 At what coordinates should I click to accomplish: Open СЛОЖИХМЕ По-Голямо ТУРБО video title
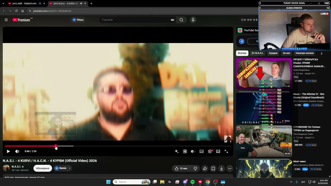click(307, 129)
